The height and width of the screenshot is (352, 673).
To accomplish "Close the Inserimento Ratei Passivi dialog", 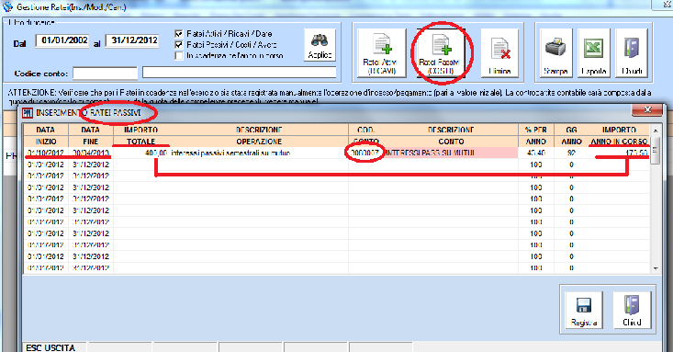I will 647,110.
